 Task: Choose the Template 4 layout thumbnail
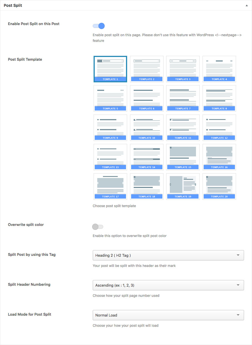[219, 69]
